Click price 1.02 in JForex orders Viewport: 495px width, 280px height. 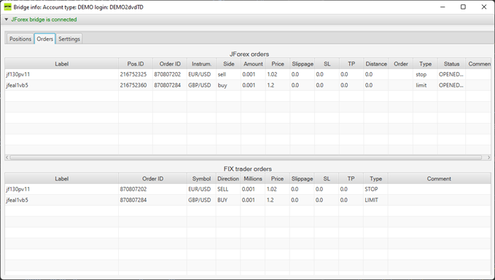pyautogui.click(x=272, y=74)
